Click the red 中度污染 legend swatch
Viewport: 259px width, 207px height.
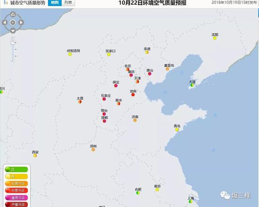coord(16,191)
